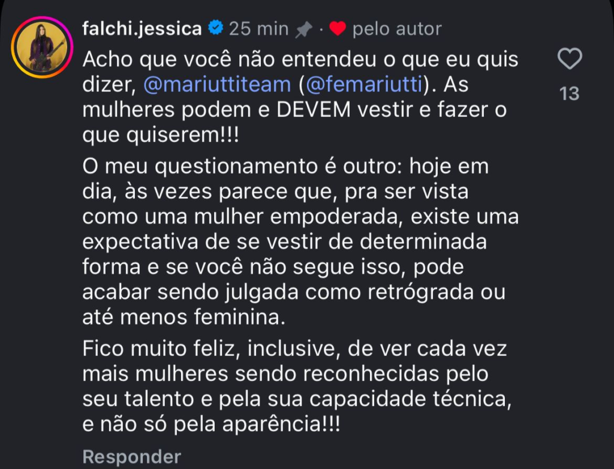The image size is (614, 469).
Task: Click the phrase 'e não só pela aparência!!!'
Action: click(211, 424)
